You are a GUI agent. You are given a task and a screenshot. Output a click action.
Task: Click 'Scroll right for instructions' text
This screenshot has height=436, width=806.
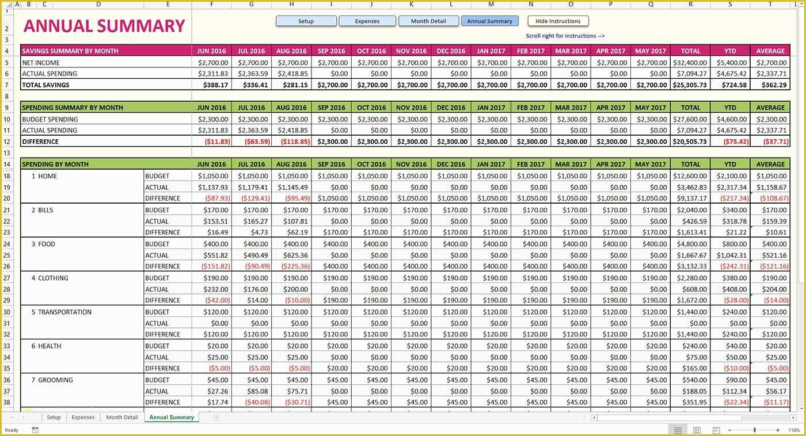coord(565,36)
